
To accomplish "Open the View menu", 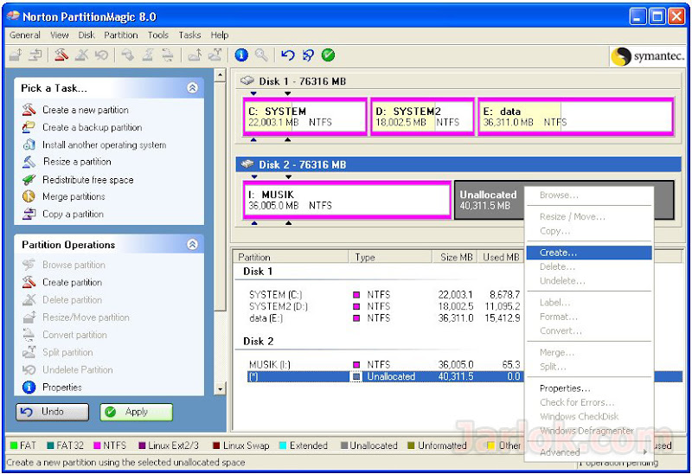I will (x=59, y=35).
